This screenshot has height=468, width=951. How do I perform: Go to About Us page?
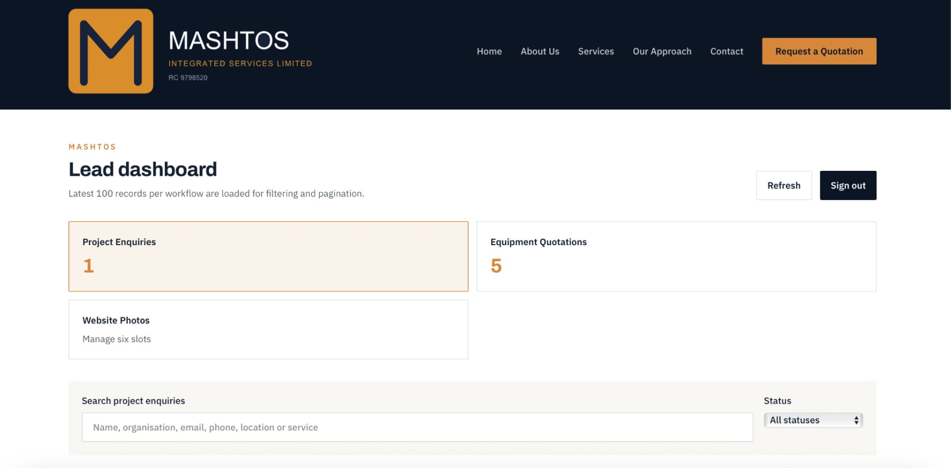click(x=539, y=51)
